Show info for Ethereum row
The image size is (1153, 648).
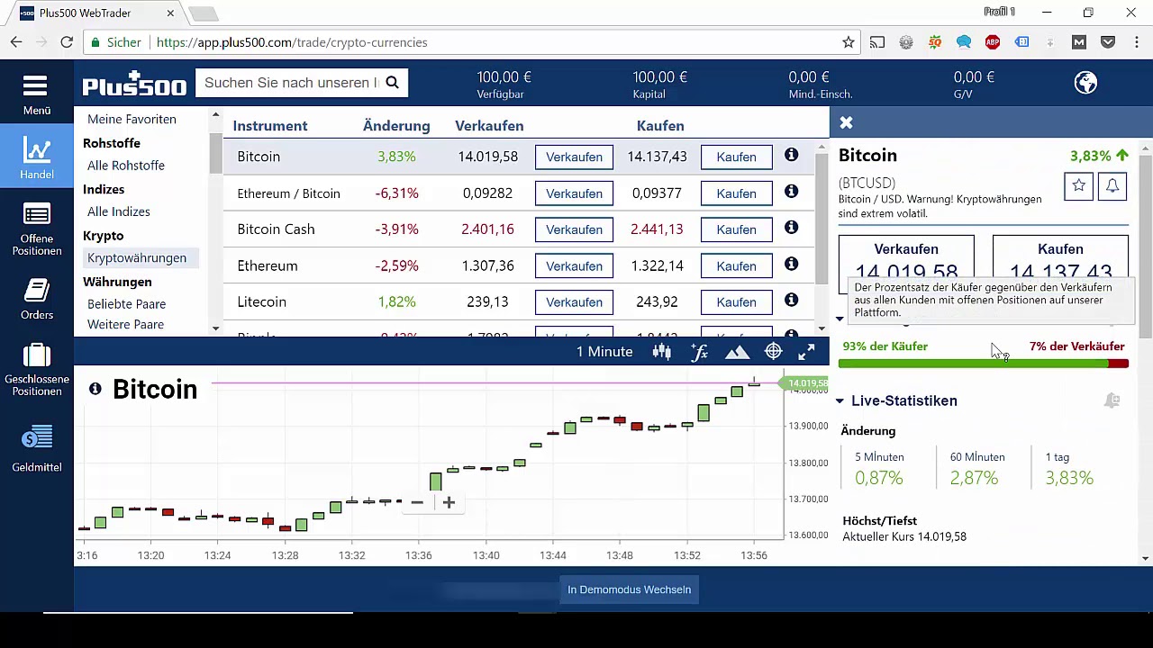coord(791,264)
